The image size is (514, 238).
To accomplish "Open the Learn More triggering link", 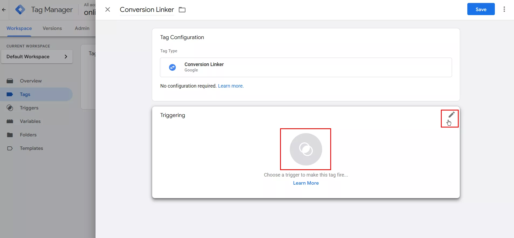I will 306,183.
